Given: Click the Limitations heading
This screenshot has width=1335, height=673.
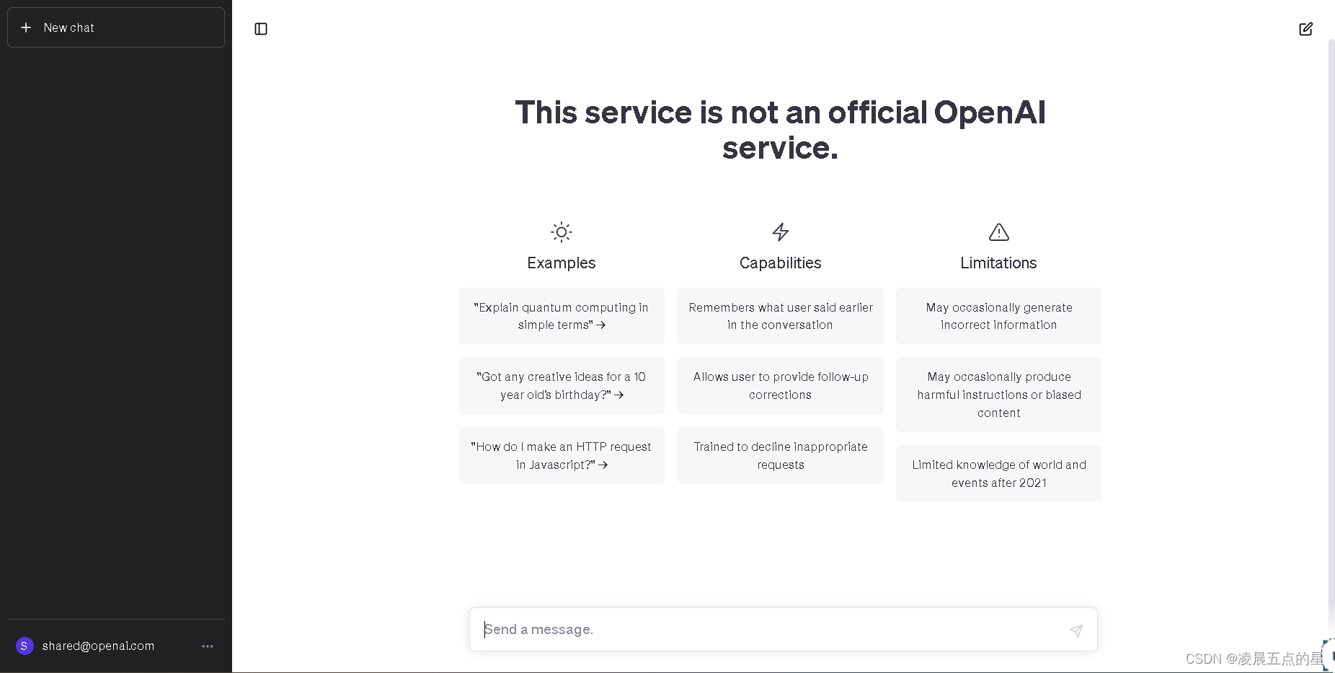Looking at the screenshot, I should [999, 263].
